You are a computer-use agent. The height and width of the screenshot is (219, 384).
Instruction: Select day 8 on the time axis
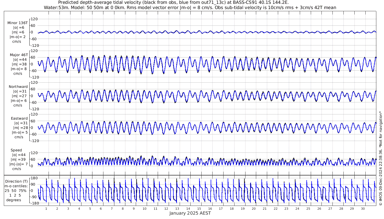tap(123, 209)
